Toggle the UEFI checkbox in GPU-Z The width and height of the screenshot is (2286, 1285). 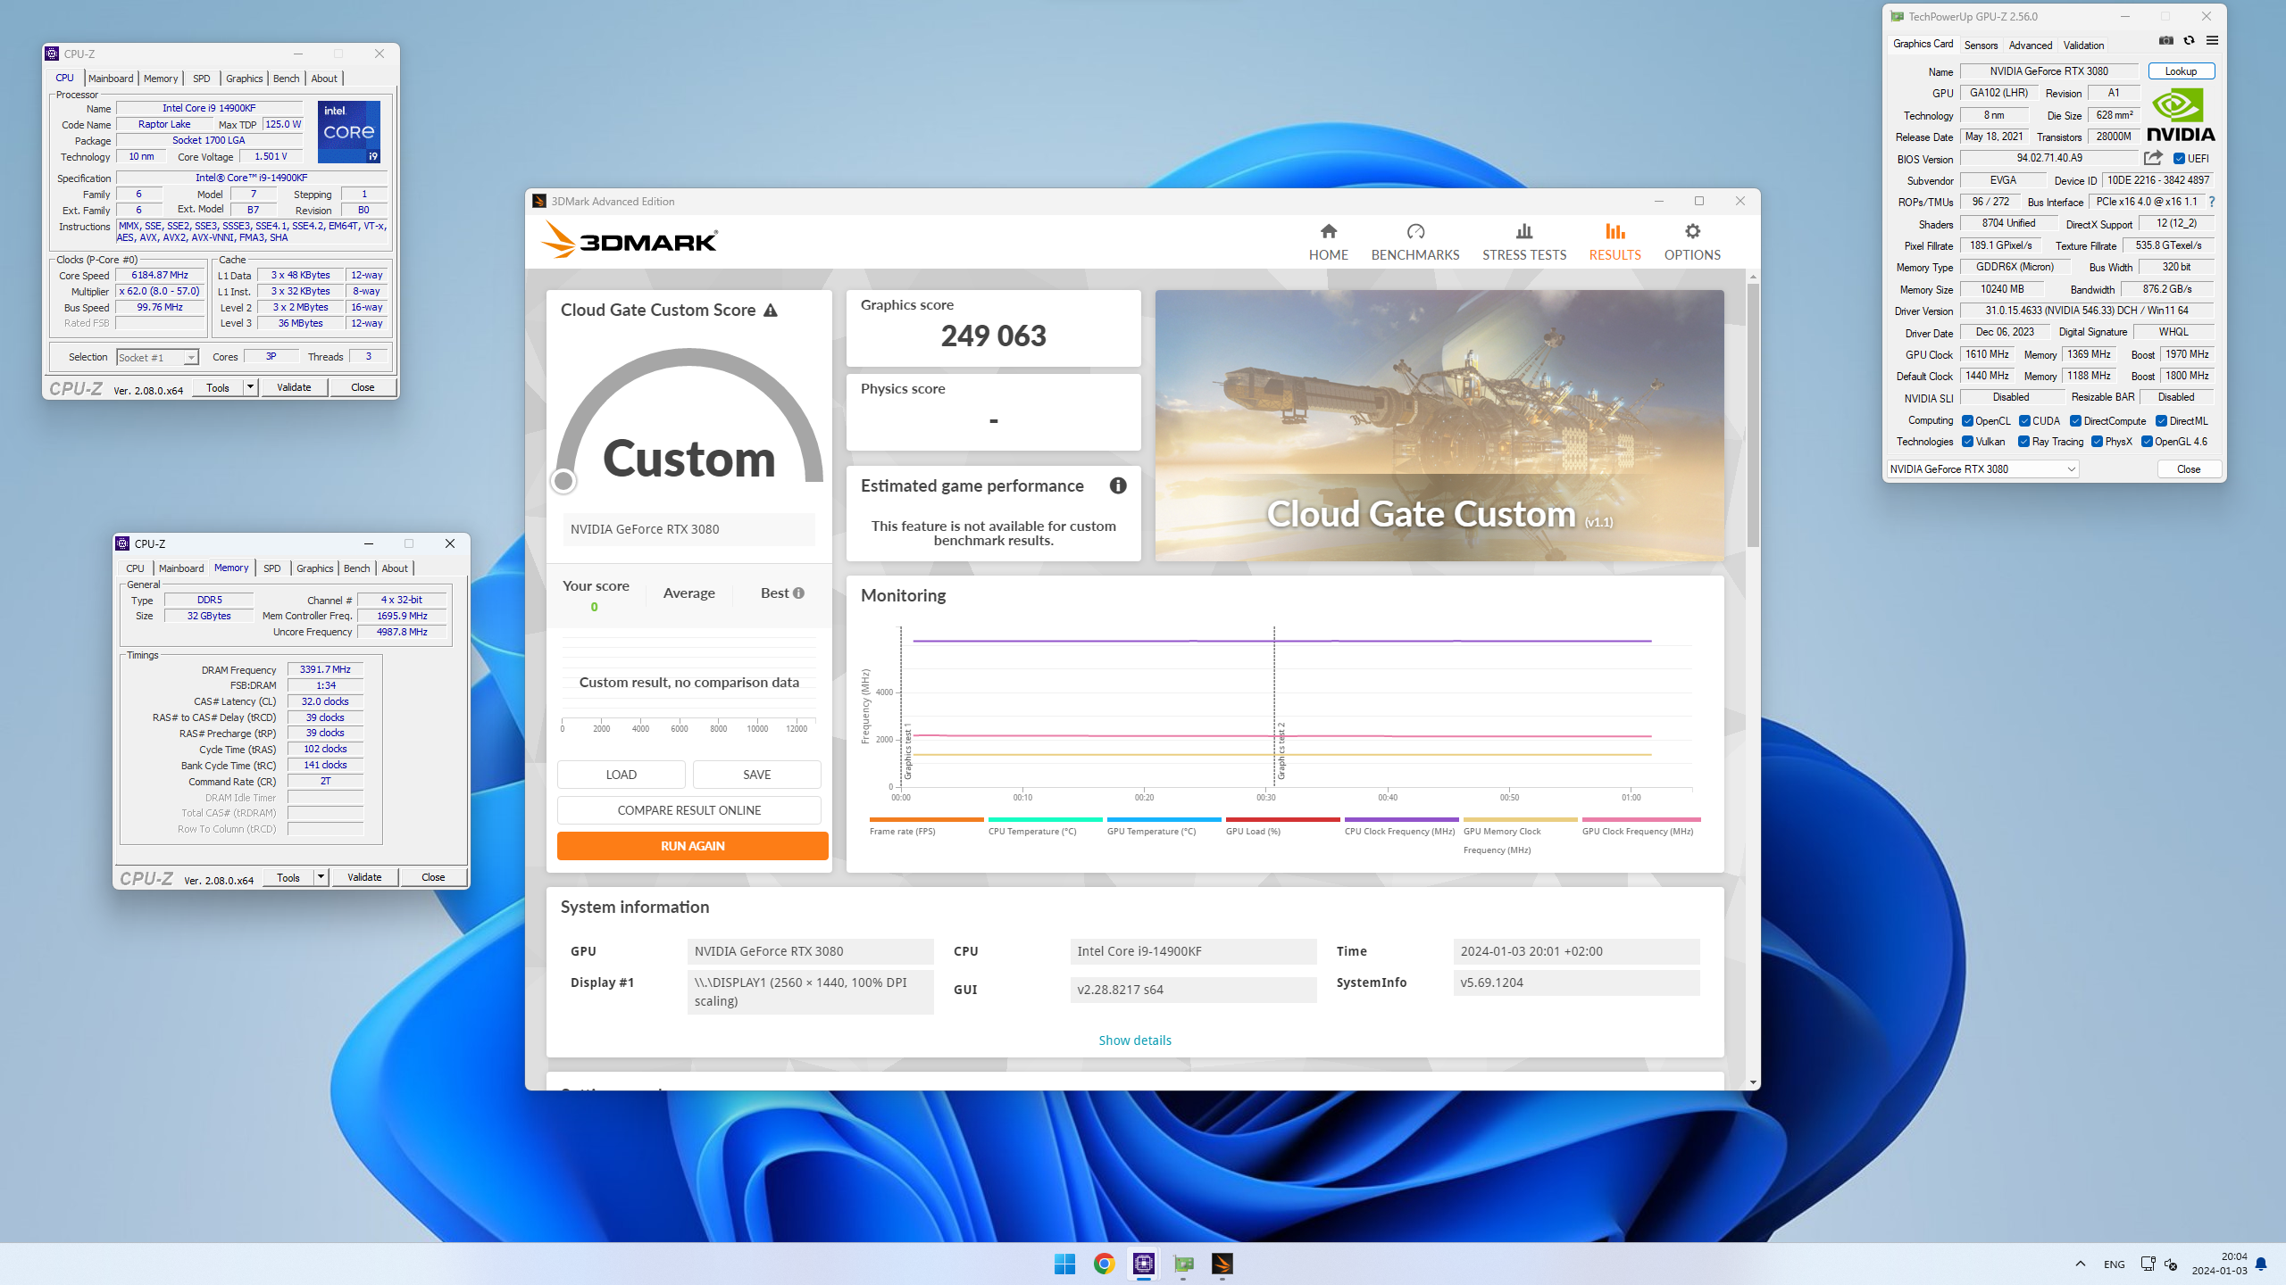pos(2179,159)
